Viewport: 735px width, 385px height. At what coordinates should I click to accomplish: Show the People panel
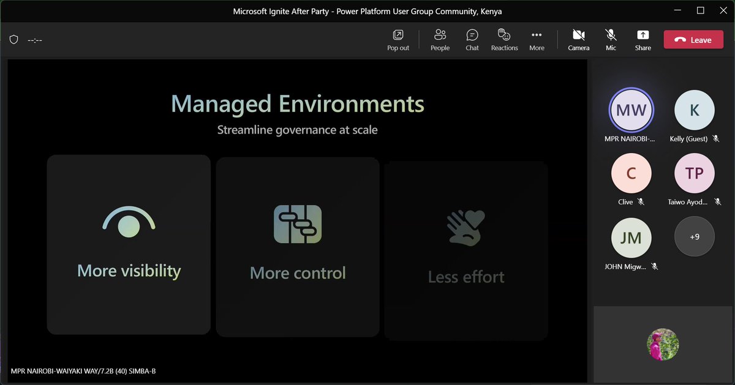click(x=440, y=40)
